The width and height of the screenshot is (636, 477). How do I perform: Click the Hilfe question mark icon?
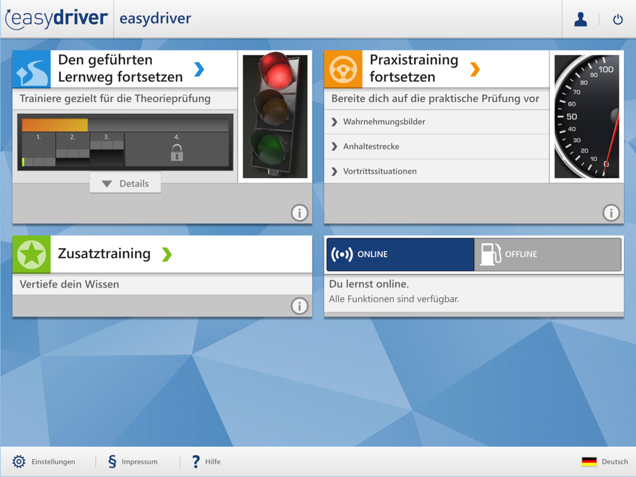[196, 462]
